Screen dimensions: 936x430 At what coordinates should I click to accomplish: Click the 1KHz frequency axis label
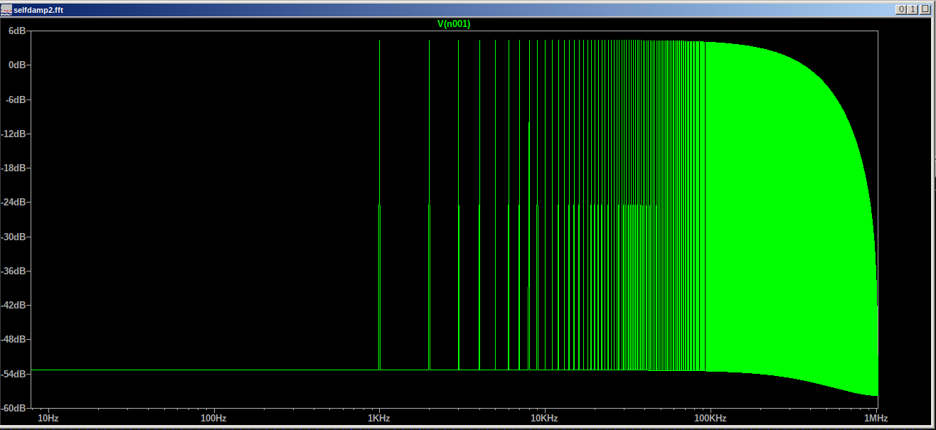click(379, 419)
